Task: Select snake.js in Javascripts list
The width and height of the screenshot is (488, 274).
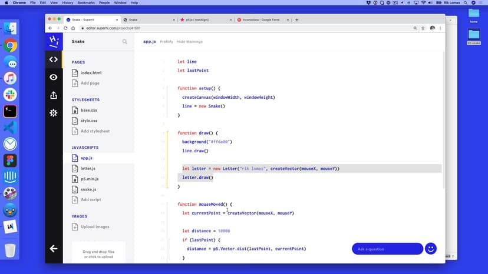Action: click(x=88, y=189)
